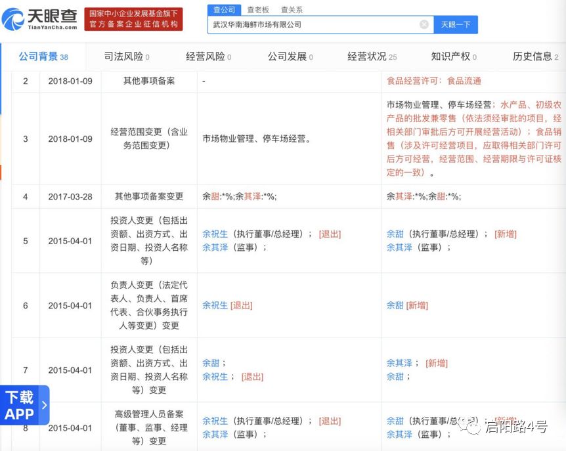Click row number 3 cell
566x451 pixels.
click(x=26, y=139)
